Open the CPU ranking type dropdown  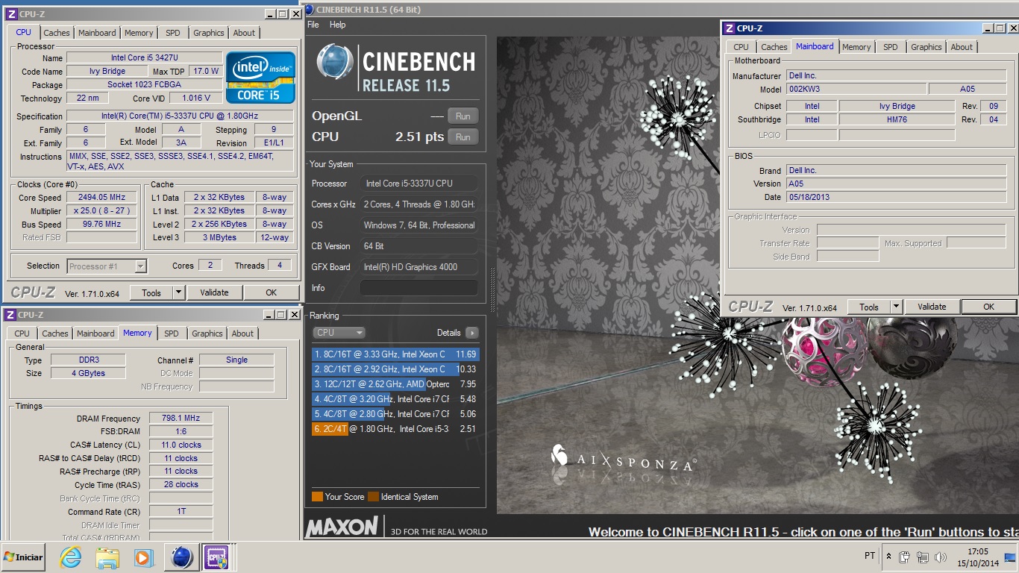pyautogui.click(x=339, y=333)
